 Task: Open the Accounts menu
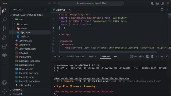click(x=4, y=82)
